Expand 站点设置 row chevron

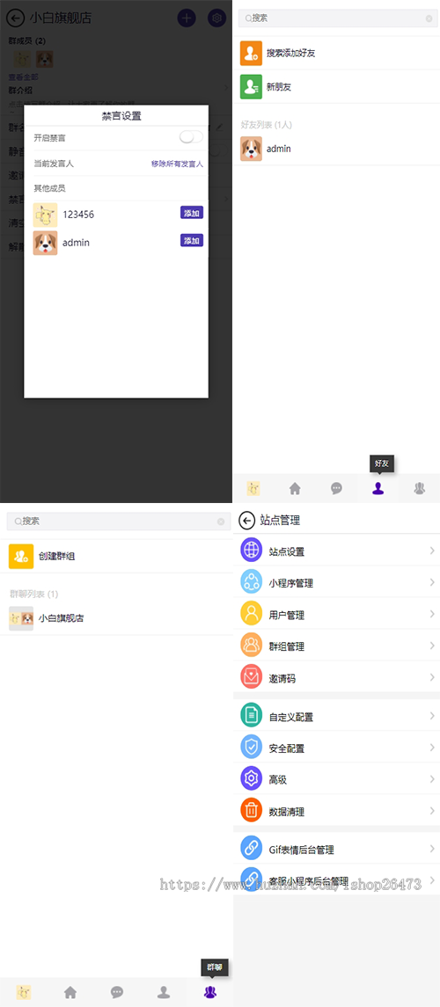(x=432, y=551)
